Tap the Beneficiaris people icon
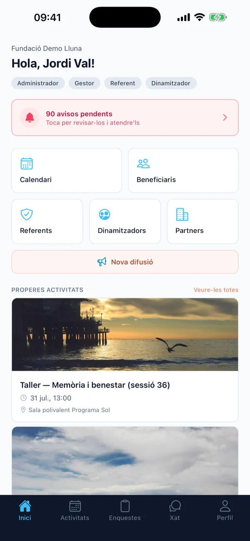 [143, 163]
